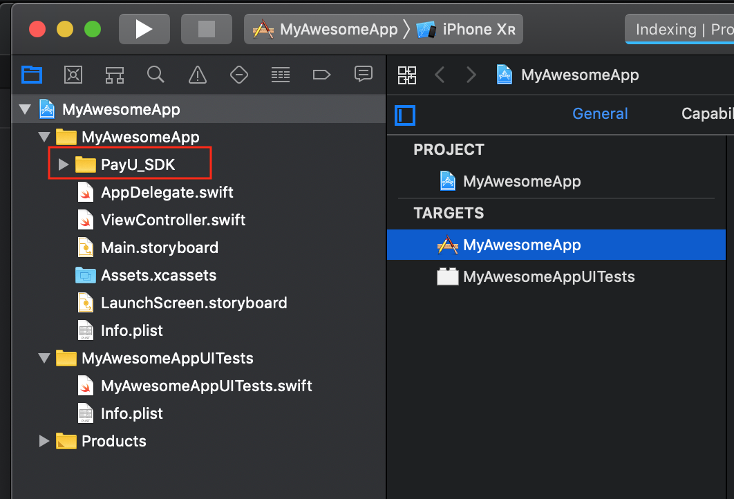The image size is (734, 499).
Task: Click the Swift icon beside AppDelegate.swift
Action: pos(85,192)
